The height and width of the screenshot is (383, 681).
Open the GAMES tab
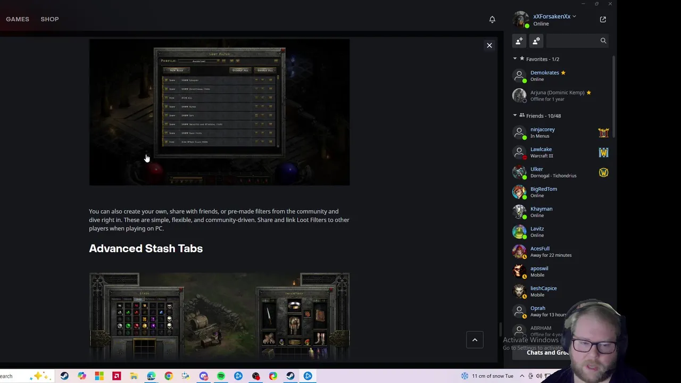point(18,19)
